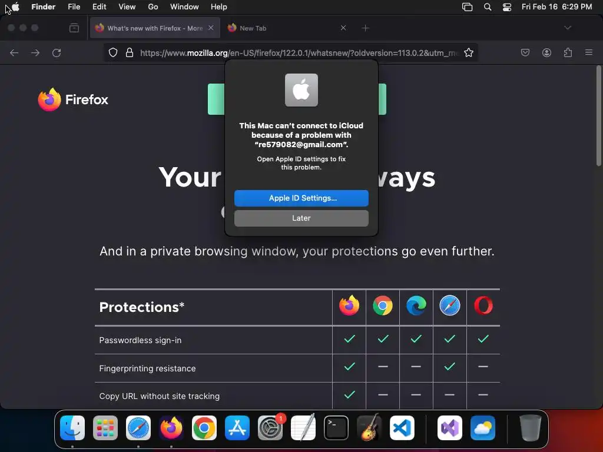Open Terminal from the Dock

(x=336, y=428)
